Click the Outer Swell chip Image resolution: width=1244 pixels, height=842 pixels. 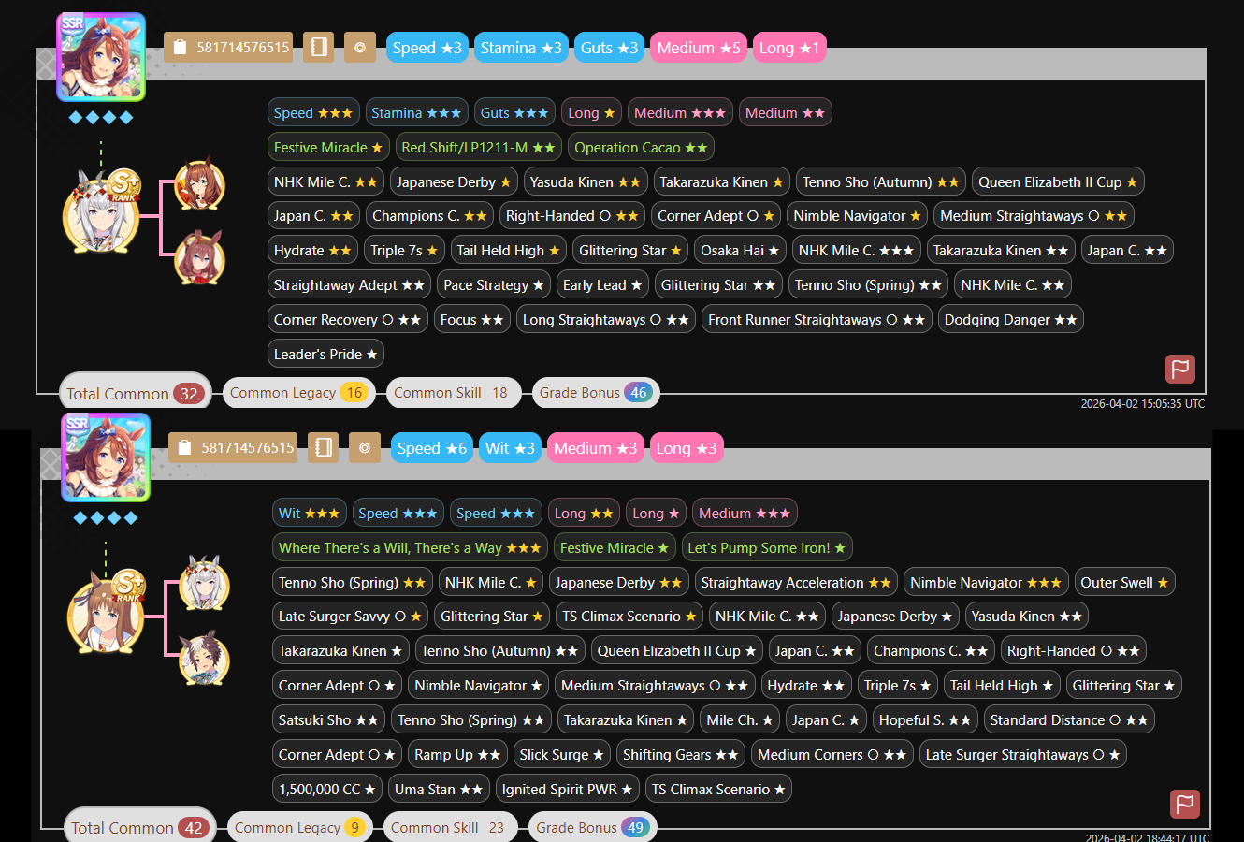[x=1125, y=582]
